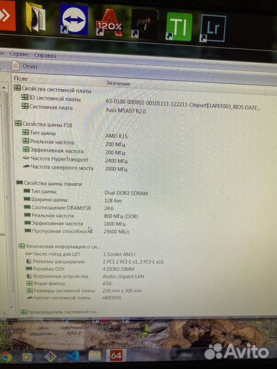Click the 800 МГц (DDR) value

(x=121, y=216)
